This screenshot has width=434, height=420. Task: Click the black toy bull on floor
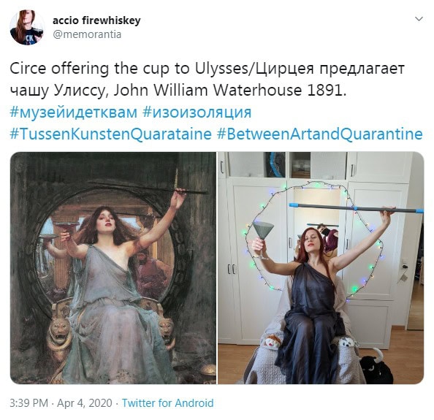click(376, 365)
